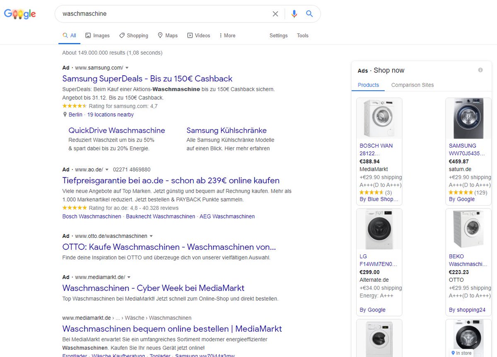Click the ao.de 40.328 reviews rating
The height and width of the screenshot is (357, 497).
[121, 208]
